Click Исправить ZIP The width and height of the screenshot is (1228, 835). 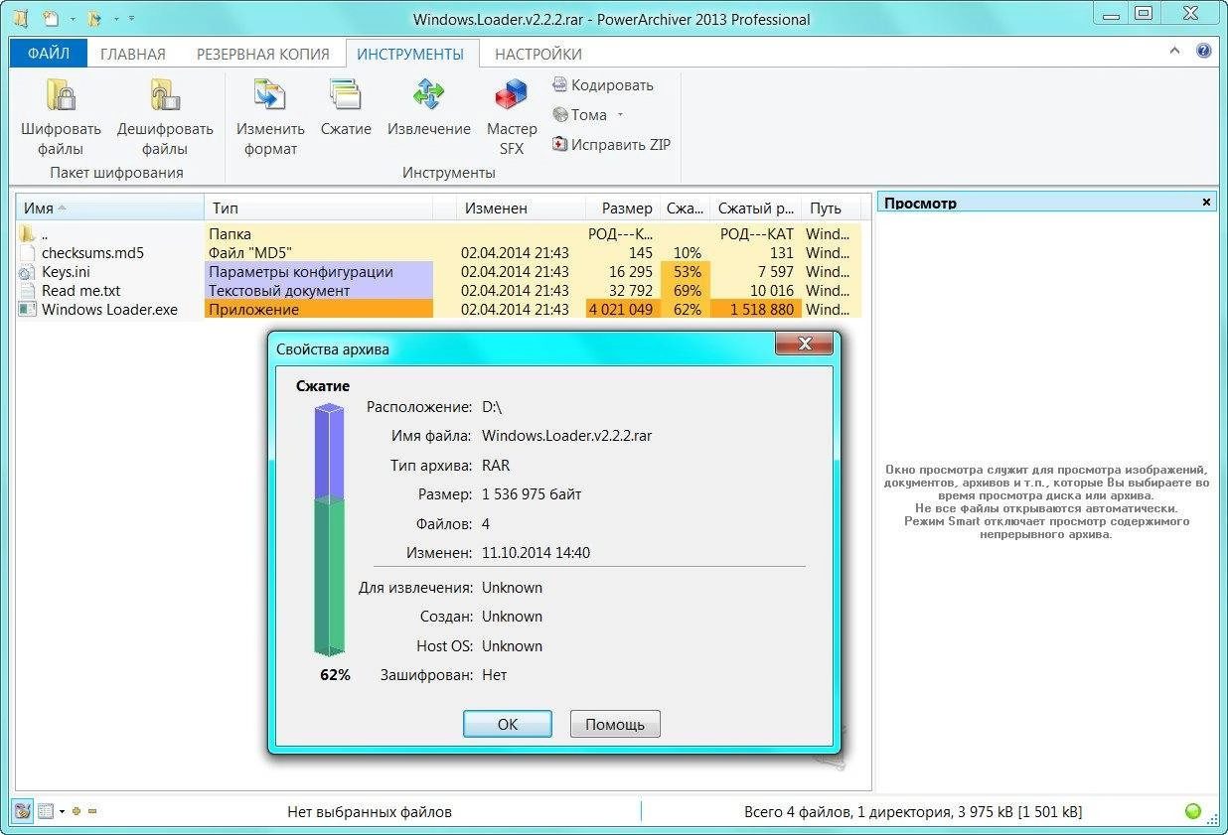(x=611, y=145)
